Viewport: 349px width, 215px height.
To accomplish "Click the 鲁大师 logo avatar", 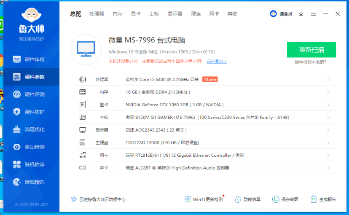I will pyautogui.click(x=31, y=15).
